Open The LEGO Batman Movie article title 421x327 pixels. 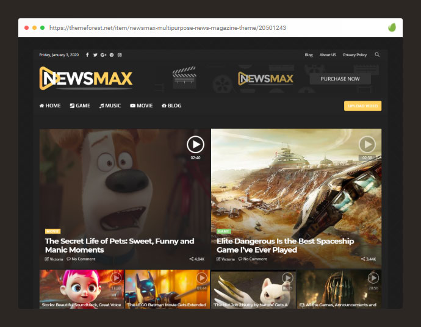pos(167,304)
